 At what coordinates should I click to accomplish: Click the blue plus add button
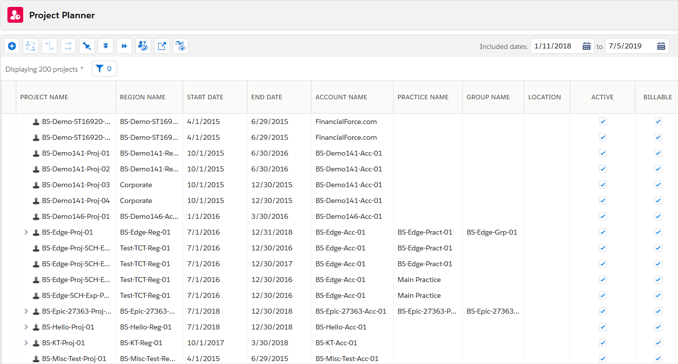(x=12, y=46)
